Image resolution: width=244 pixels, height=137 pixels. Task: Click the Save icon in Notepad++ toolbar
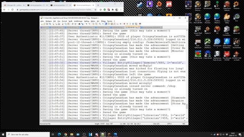click(47, 24)
